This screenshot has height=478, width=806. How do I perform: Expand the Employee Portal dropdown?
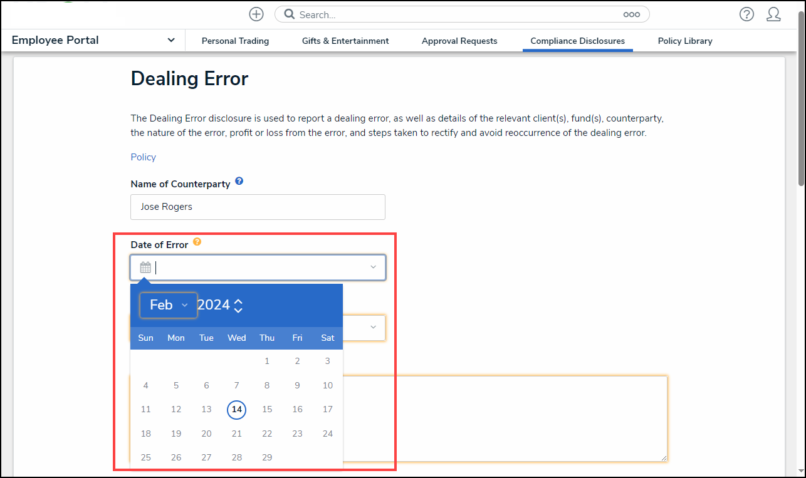pyautogui.click(x=171, y=40)
